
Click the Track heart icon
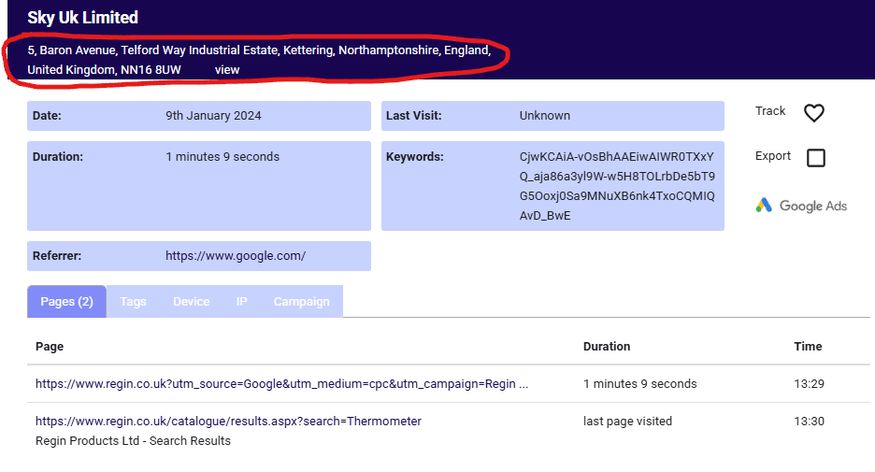coord(813,113)
